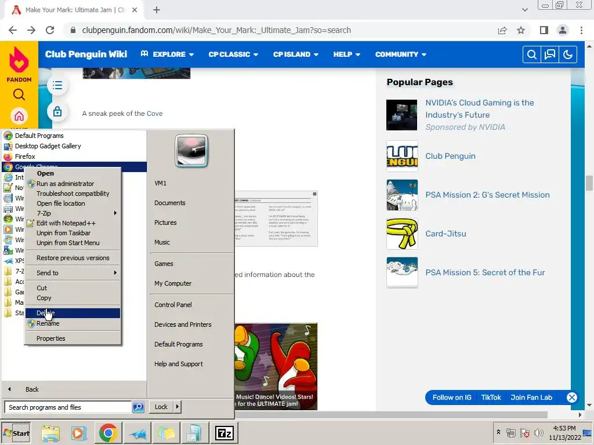594x445 pixels.
Task: Go to Fandom home icon
Action: tap(19, 116)
